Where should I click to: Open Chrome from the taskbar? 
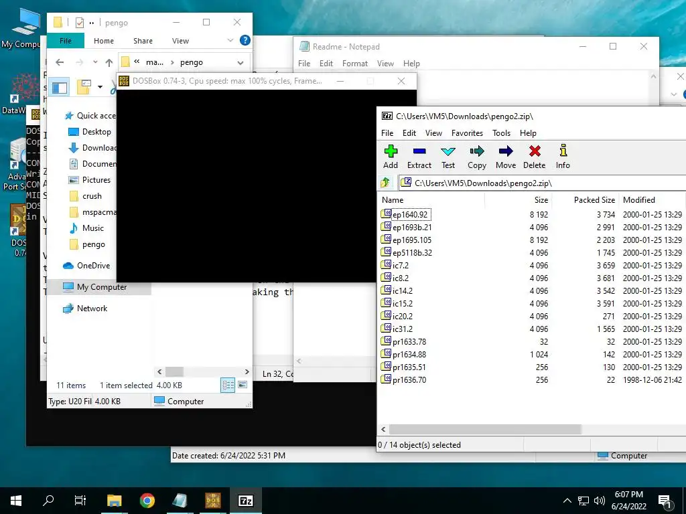(x=147, y=501)
